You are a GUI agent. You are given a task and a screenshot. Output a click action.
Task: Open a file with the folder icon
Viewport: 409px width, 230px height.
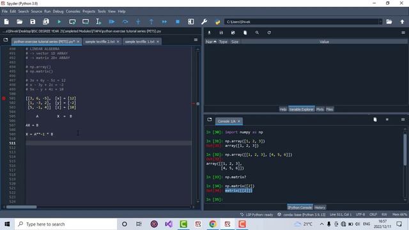click(x=20, y=22)
